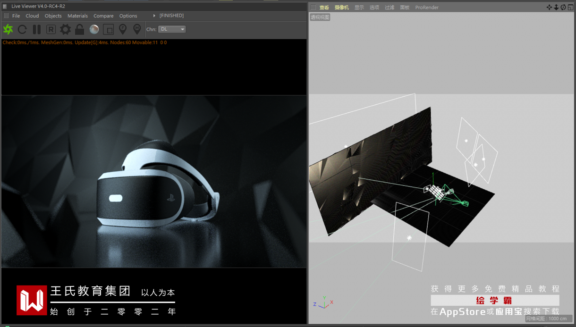Click the Live Viewer window title icon
This screenshot has height=327, width=576.
pos(5,6)
